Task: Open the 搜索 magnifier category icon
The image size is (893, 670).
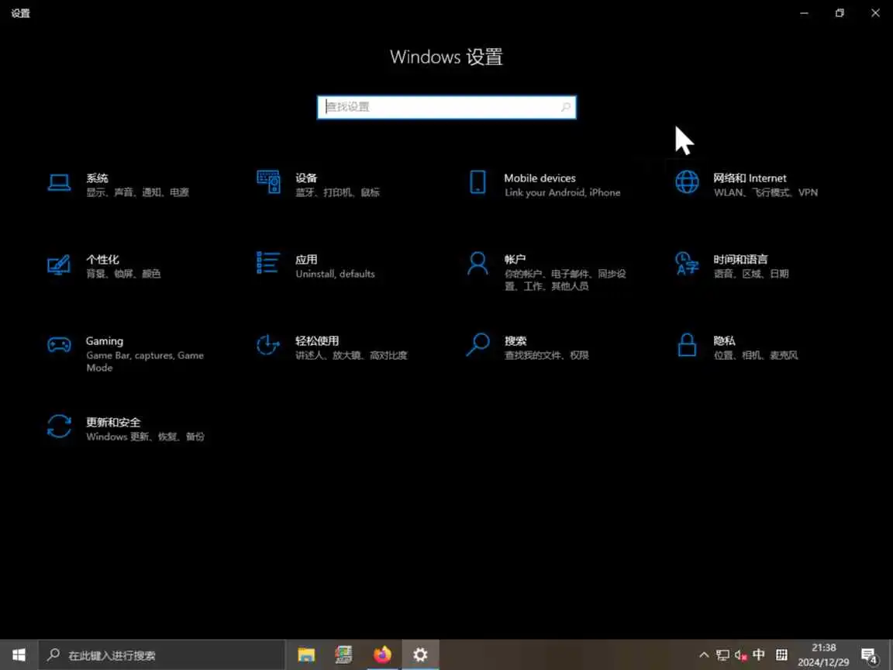Action: pyautogui.click(x=478, y=344)
